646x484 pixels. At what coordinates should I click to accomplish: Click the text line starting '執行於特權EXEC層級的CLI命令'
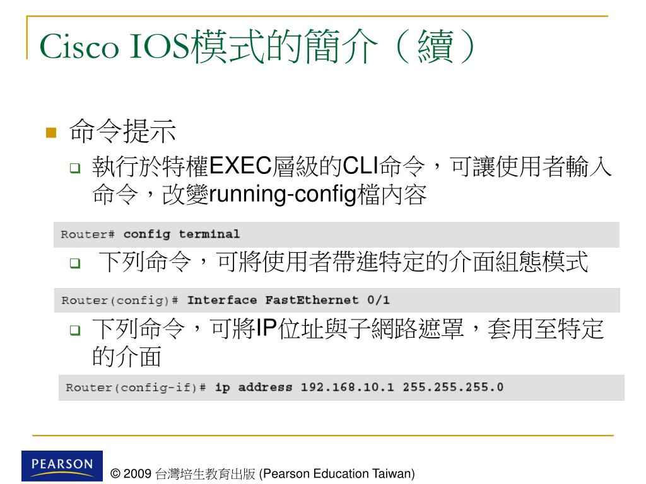click(x=352, y=166)
